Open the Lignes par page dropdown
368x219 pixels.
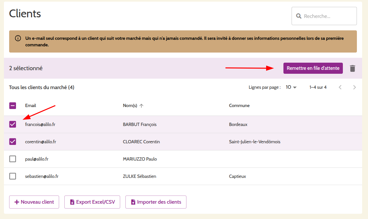tap(291, 87)
